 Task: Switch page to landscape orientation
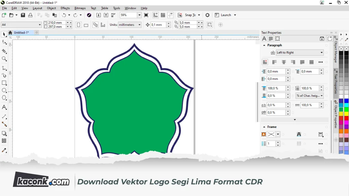[86, 25]
